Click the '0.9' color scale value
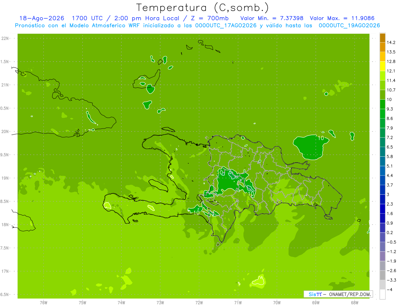The height and width of the screenshot is (307, 398). click(390, 223)
